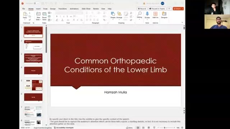
Task: Adjust the zoom slider in status bar
Action: pyautogui.click(x=165, y=128)
